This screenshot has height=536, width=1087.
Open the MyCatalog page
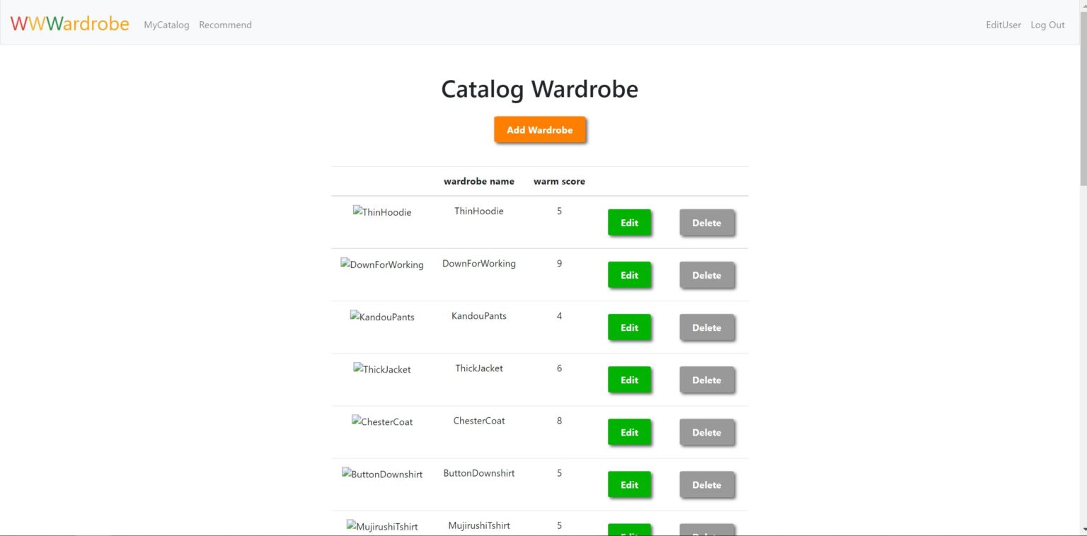click(166, 25)
